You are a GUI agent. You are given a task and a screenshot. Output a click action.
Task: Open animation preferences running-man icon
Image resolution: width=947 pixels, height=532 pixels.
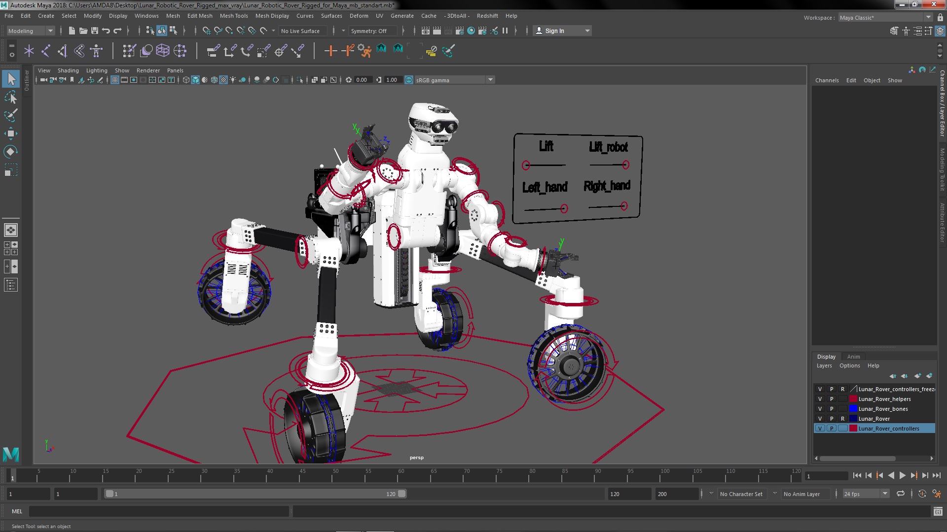click(x=937, y=494)
